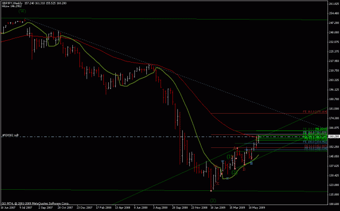Click the 3 Aug 2008 date label
Screen dimensions: 340x211
pyautogui.click(x=160, y=208)
